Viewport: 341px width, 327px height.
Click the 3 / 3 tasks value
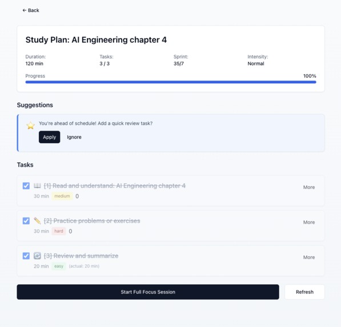coord(105,64)
